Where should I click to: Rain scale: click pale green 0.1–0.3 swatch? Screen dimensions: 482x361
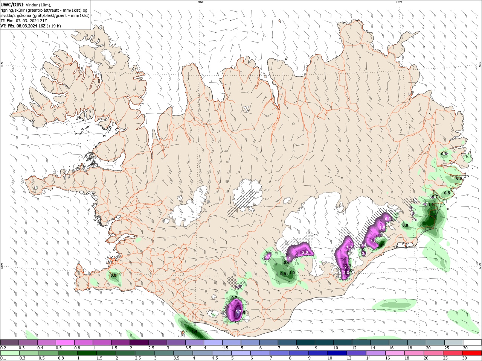[x=10, y=353]
